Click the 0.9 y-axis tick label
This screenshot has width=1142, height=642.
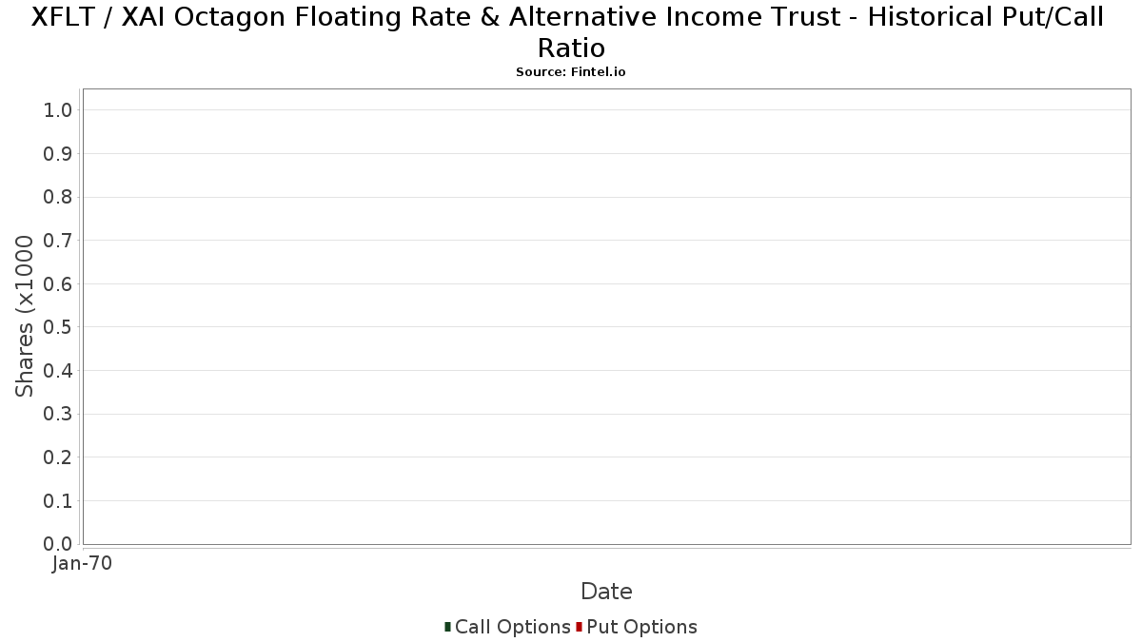tap(58, 154)
